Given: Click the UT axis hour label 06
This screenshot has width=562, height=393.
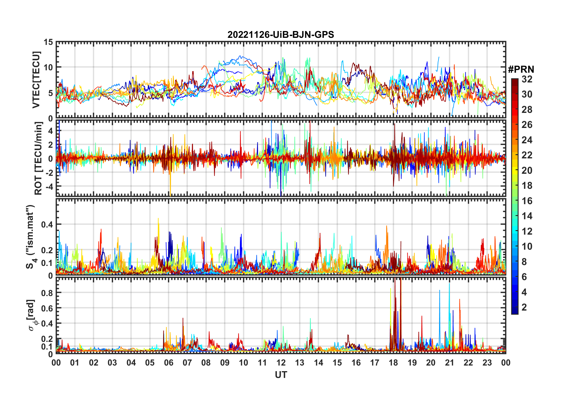Looking at the screenshot, I should [168, 363].
